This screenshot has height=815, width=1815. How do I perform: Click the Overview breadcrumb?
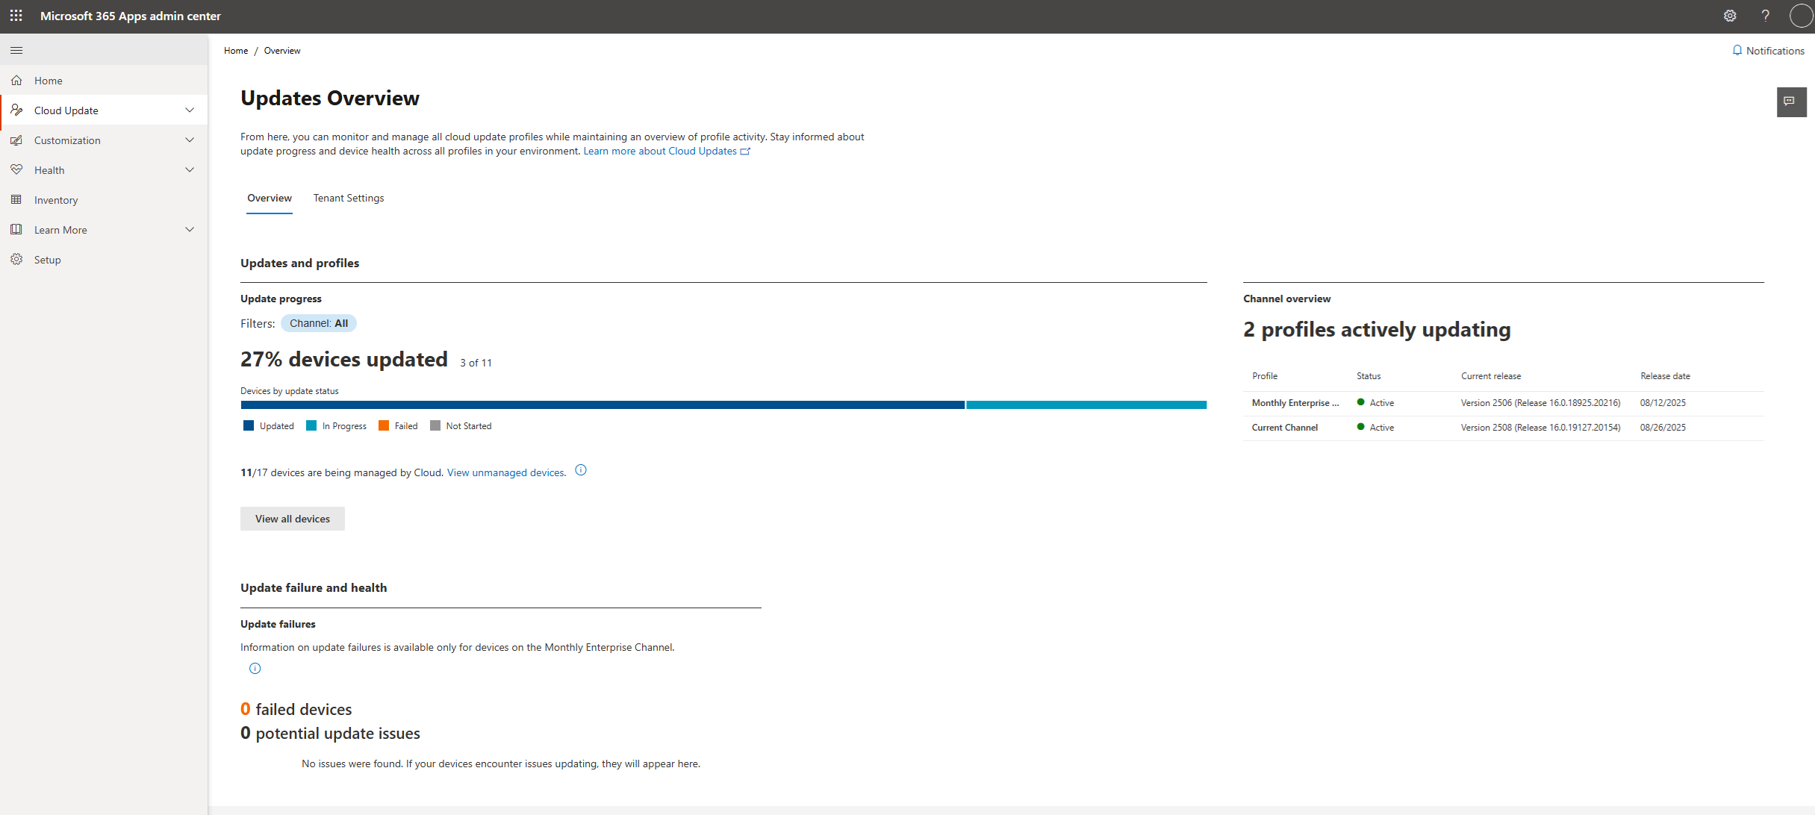pyautogui.click(x=282, y=51)
